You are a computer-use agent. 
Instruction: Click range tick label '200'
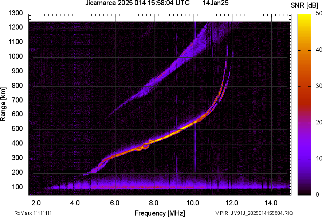[17, 173]
